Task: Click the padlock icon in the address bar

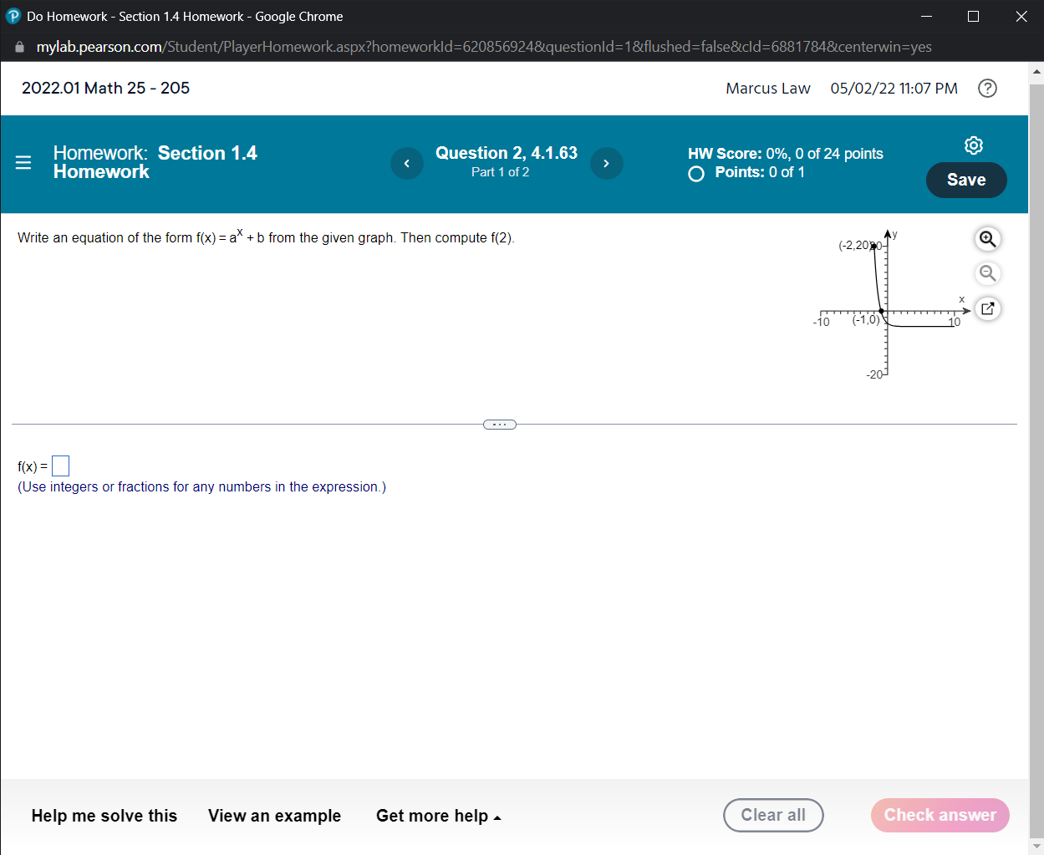Action: tap(18, 47)
